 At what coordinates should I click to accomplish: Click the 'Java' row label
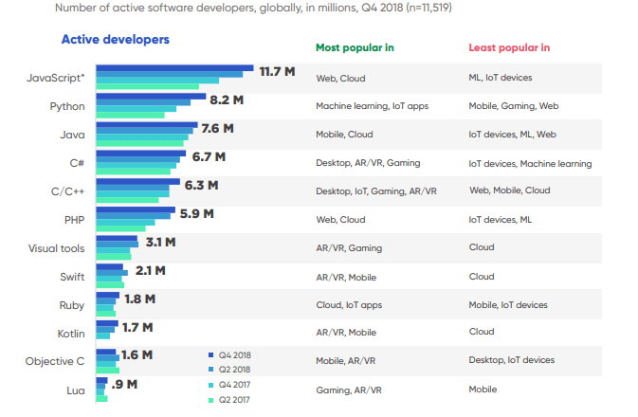click(x=72, y=135)
